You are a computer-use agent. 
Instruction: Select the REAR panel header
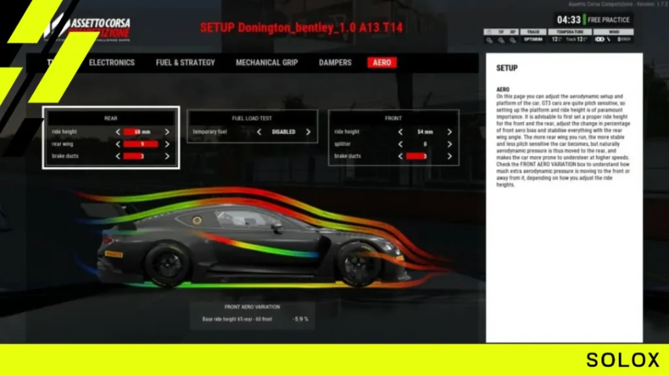[111, 118]
